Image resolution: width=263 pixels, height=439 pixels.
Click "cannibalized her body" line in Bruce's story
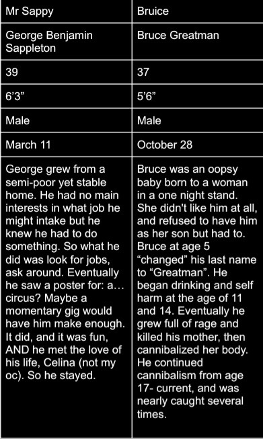tap(192, 350)
